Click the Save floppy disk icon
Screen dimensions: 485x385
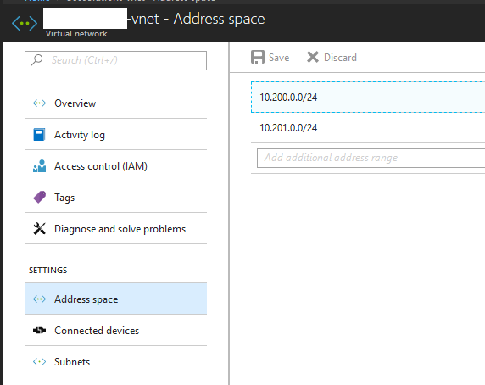pos(258,57)
